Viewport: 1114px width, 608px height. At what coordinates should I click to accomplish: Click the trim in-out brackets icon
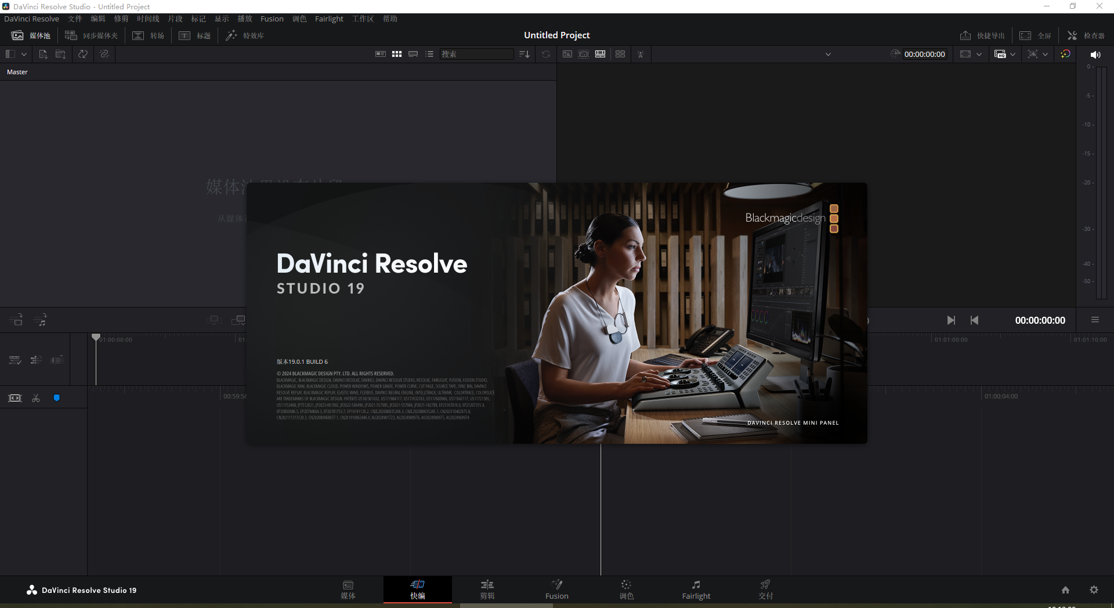click(15, 398)
